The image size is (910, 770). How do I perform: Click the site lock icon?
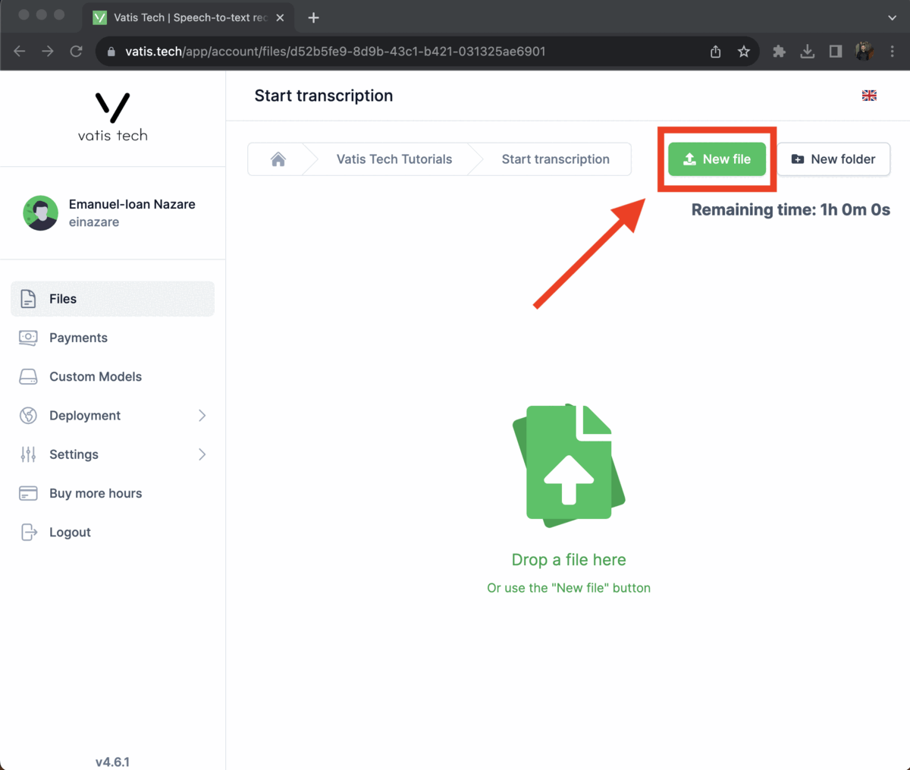(x=111, y=52)
